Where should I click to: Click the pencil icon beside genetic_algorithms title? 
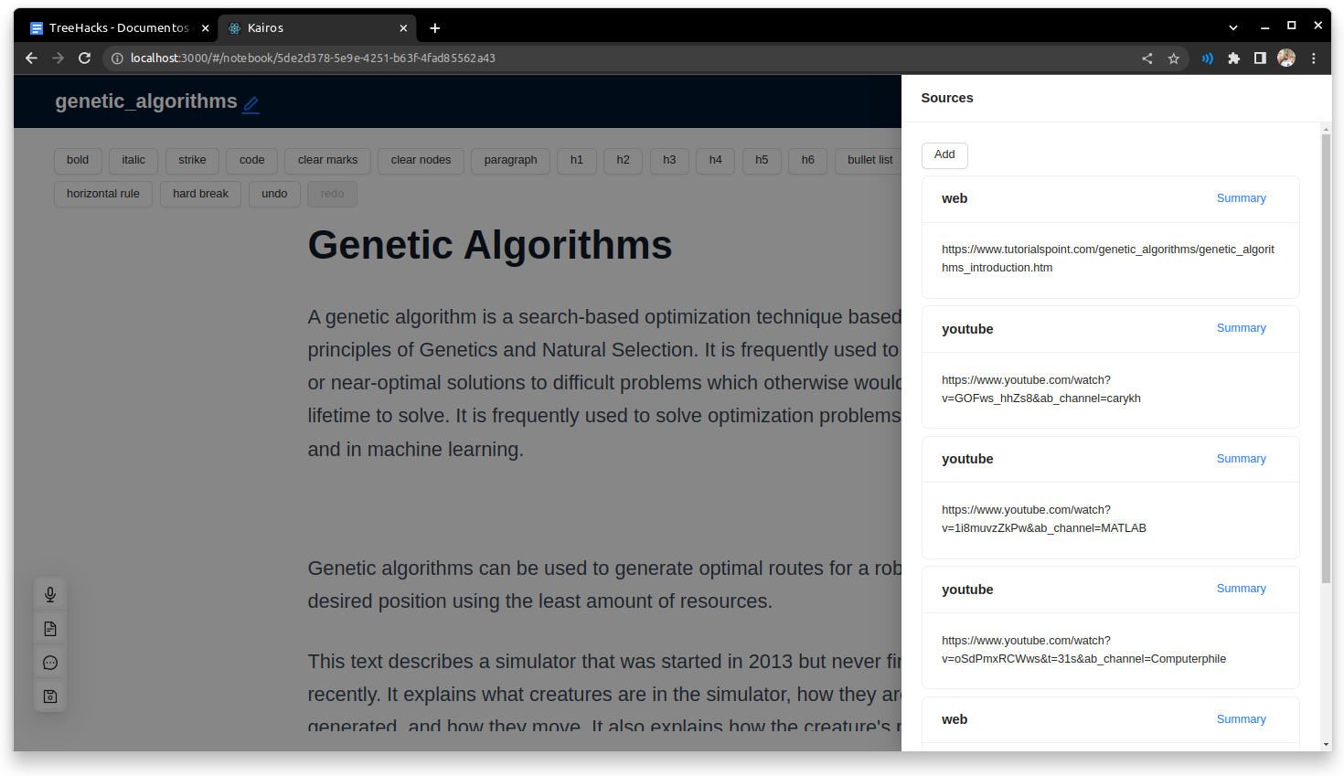251,104
